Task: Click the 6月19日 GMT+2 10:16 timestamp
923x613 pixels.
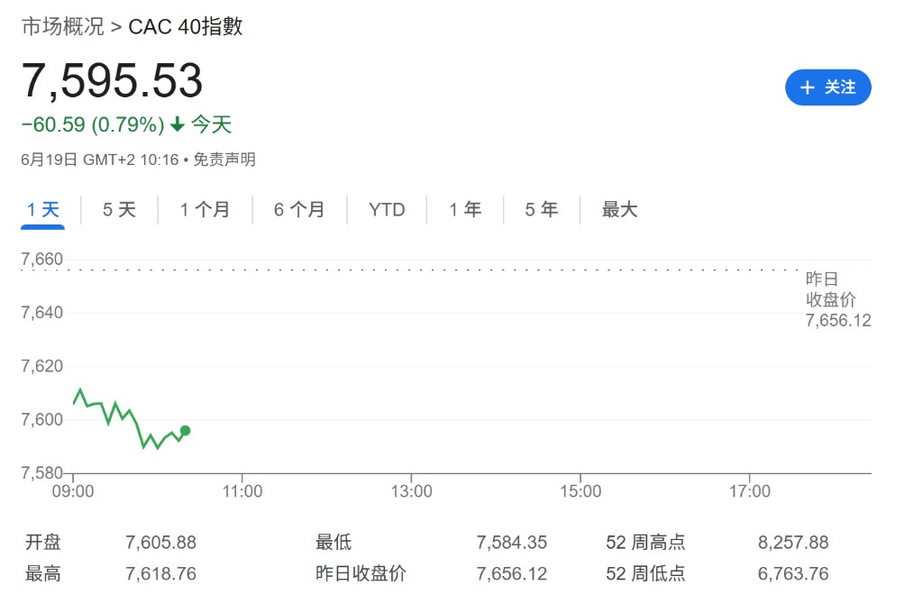Action: 99,160
